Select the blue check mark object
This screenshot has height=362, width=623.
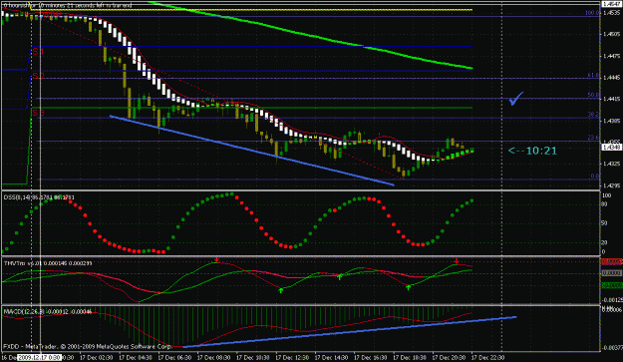coord(516,99)
